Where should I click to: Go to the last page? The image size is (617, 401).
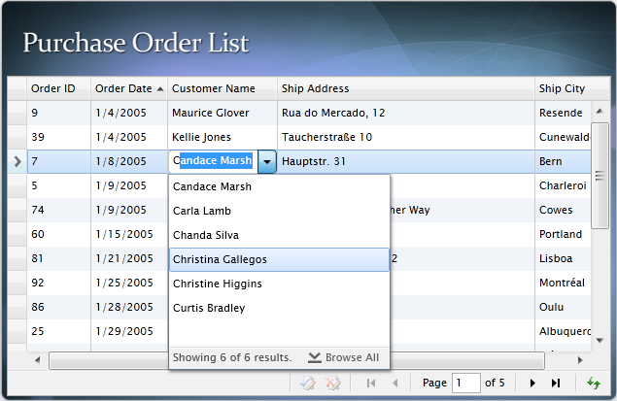(x=556, y=384)
